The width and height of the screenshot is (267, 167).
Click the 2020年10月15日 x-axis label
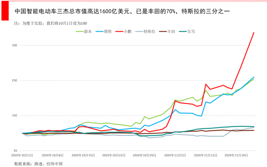click(83, 155)
